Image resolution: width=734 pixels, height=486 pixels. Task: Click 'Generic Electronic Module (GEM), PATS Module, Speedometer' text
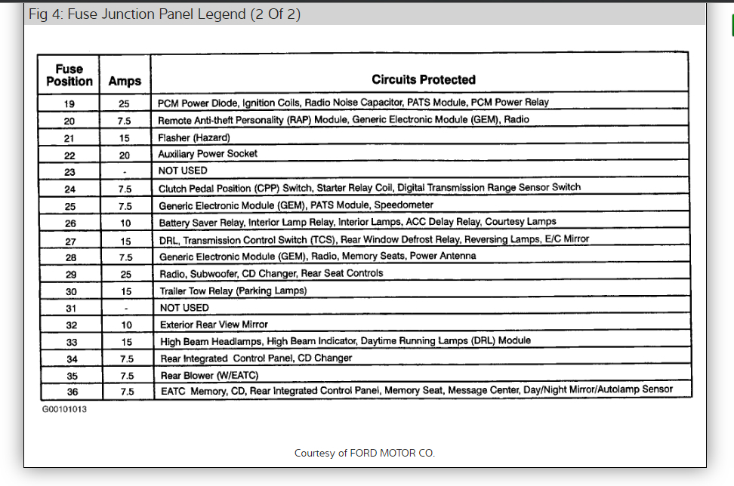(296, 205)
